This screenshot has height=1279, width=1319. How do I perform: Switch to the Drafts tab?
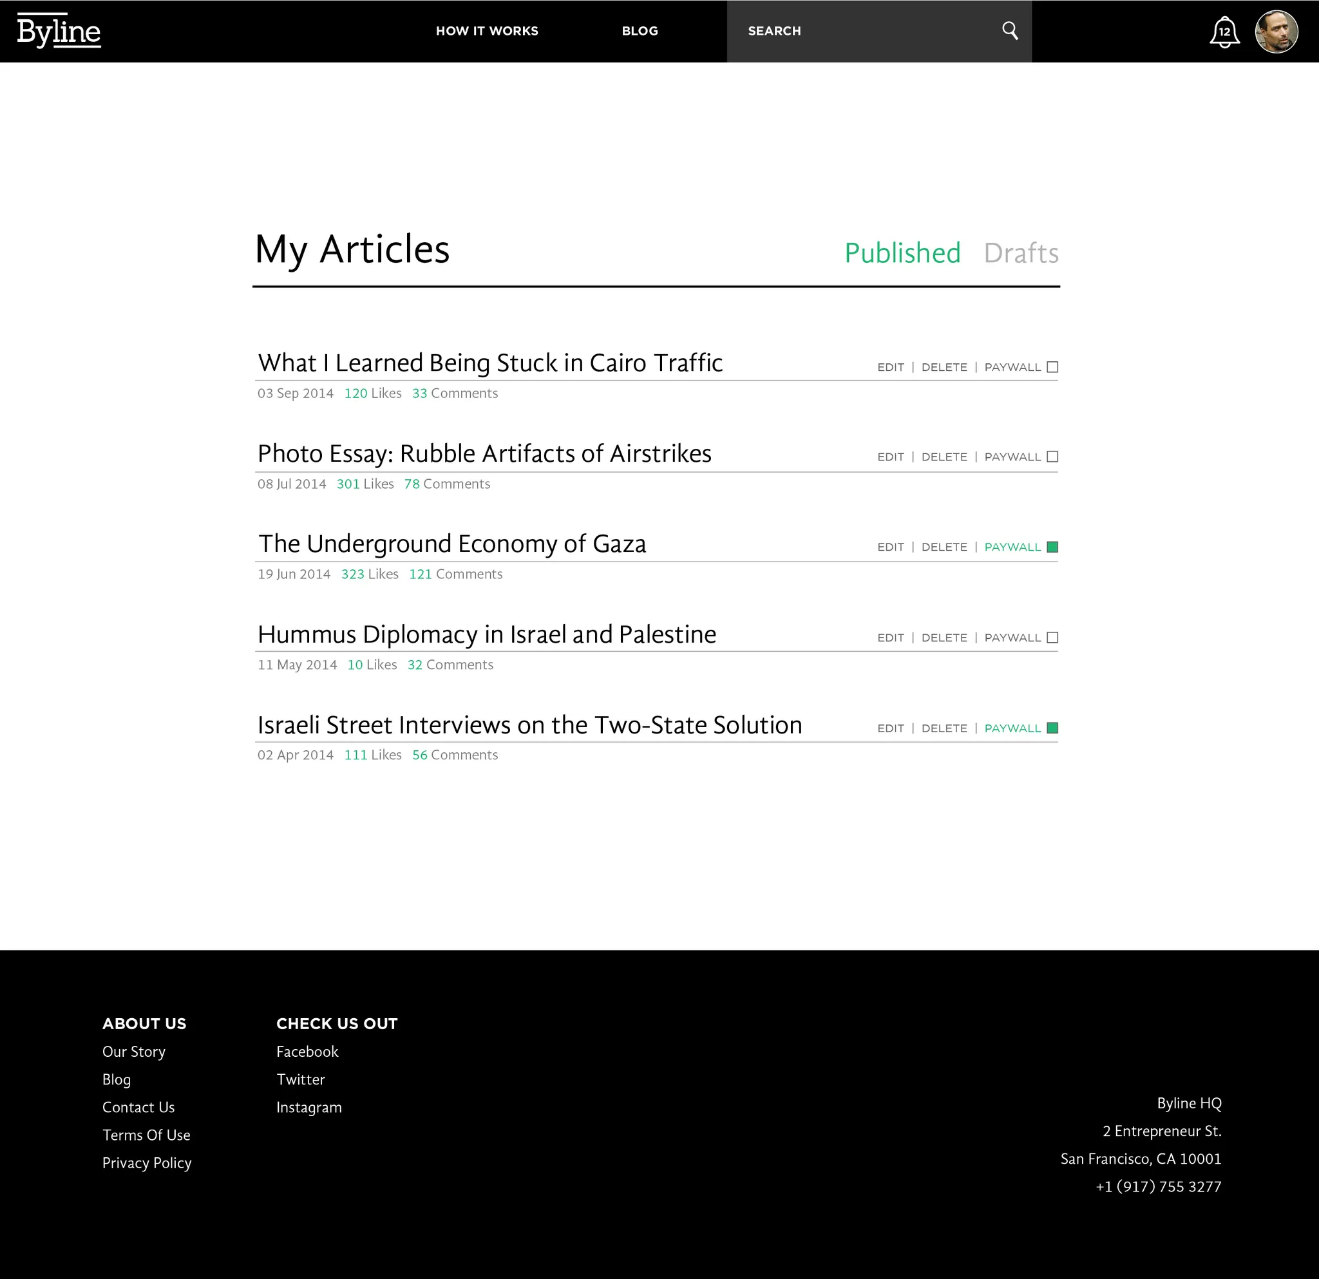(1021, 254)
